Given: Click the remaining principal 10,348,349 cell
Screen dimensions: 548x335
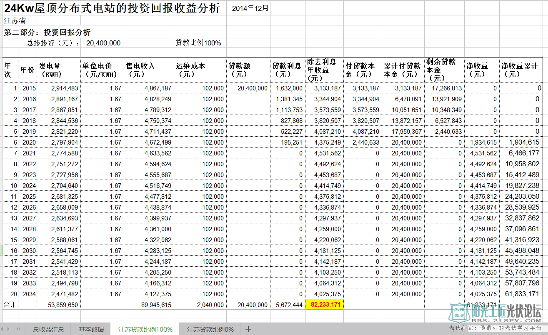Looking at the screenshot, I should [x=444, y=110].
